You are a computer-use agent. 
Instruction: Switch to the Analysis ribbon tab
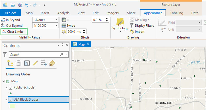(63, 13)
